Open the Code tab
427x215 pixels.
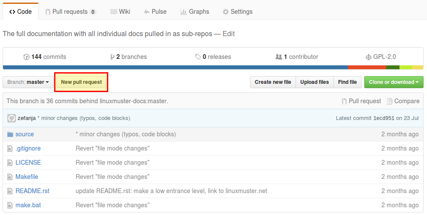tap(21, 12)
